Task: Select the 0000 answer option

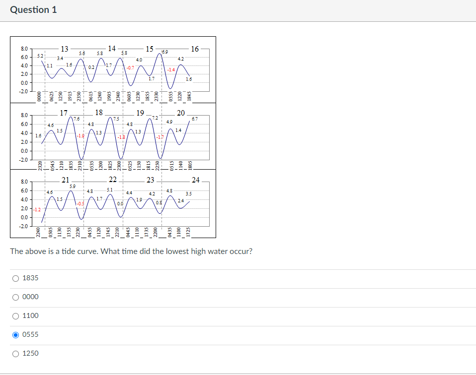Action: pos(15,297)
